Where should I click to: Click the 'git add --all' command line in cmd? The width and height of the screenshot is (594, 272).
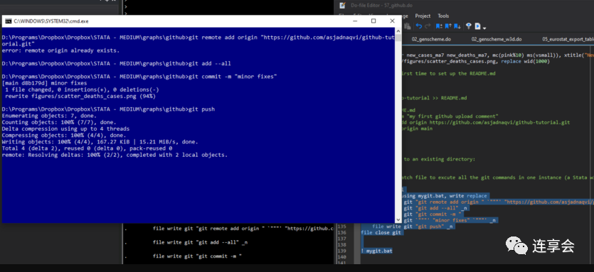[x=116, y=63]
